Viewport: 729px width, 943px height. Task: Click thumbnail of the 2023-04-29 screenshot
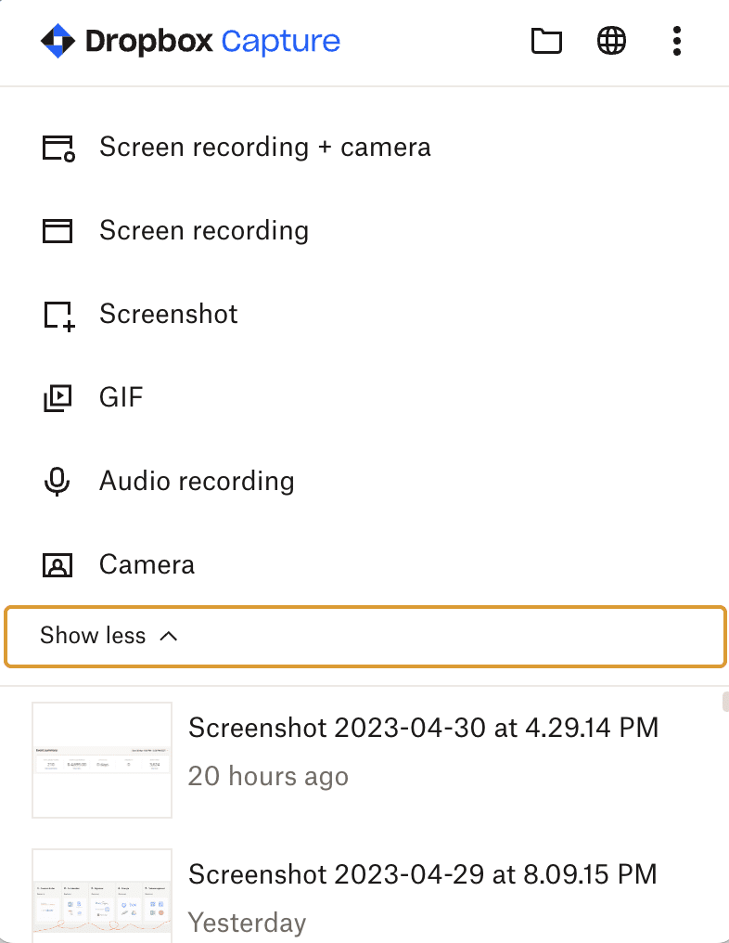pyautogui.click(x=102, y=895)
